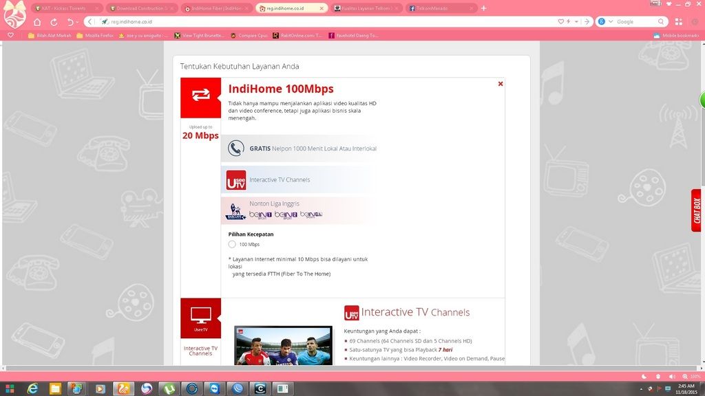The height and width of the screenshot is (396, 705).
Task: Click the taskbar clock showing 2:45 AM
Action: click(x=686, y=389)
